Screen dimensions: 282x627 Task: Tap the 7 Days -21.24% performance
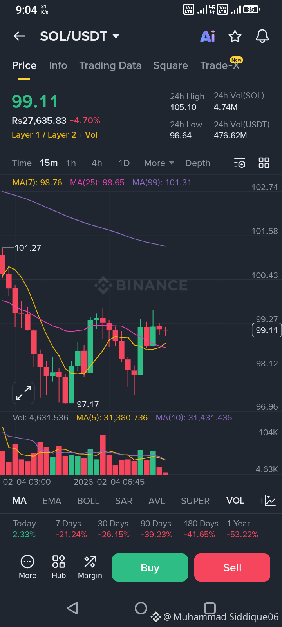click(x=71, y=529)
